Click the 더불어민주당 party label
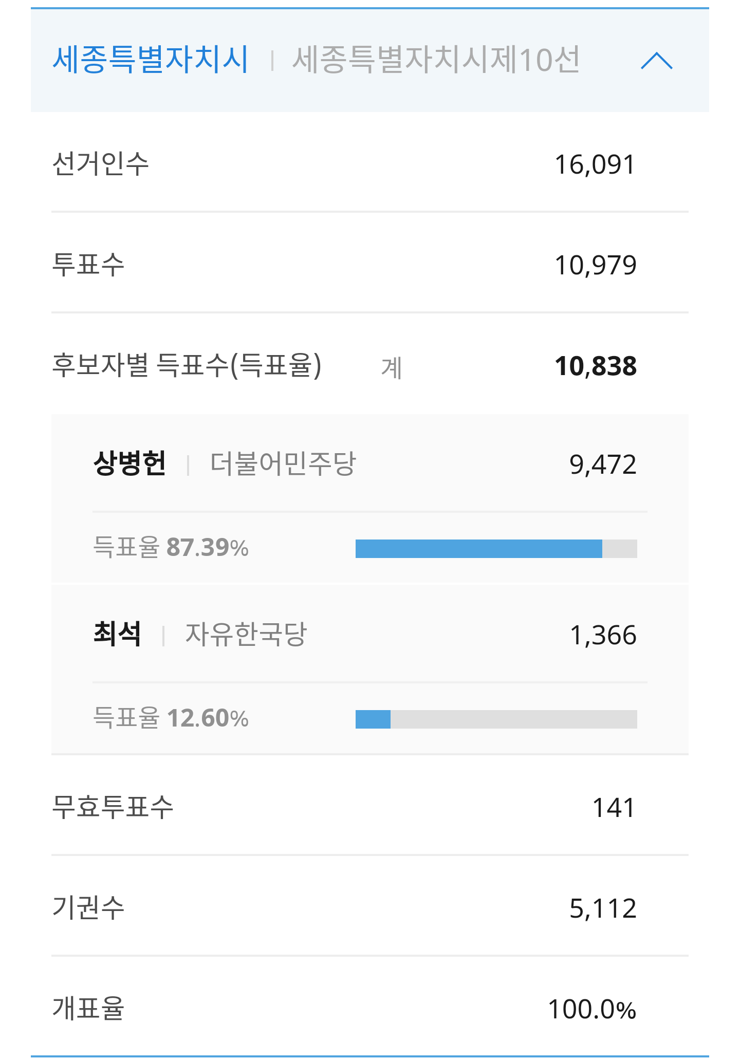This screenshot has height=1060, width=740. 283,464
